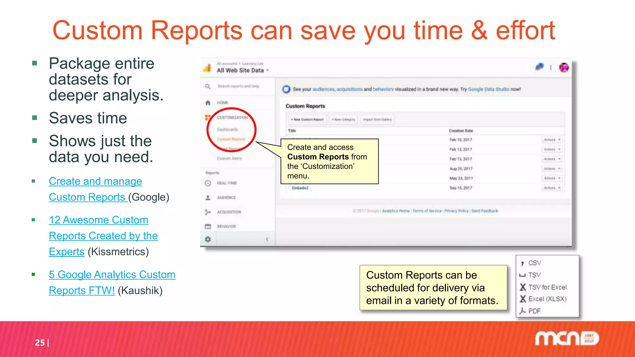Expand the CUSTOMIZATION menu
The width and height of the screenshot is (635, 357).
point(232,117)
